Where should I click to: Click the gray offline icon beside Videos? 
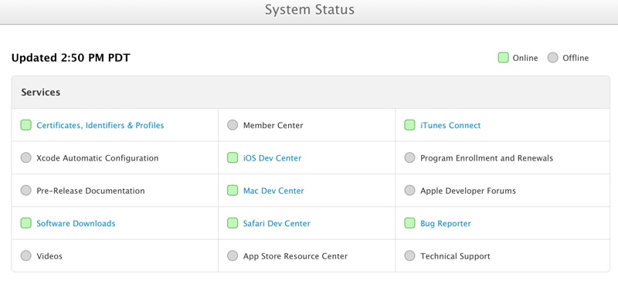click(x=26, y=256)
